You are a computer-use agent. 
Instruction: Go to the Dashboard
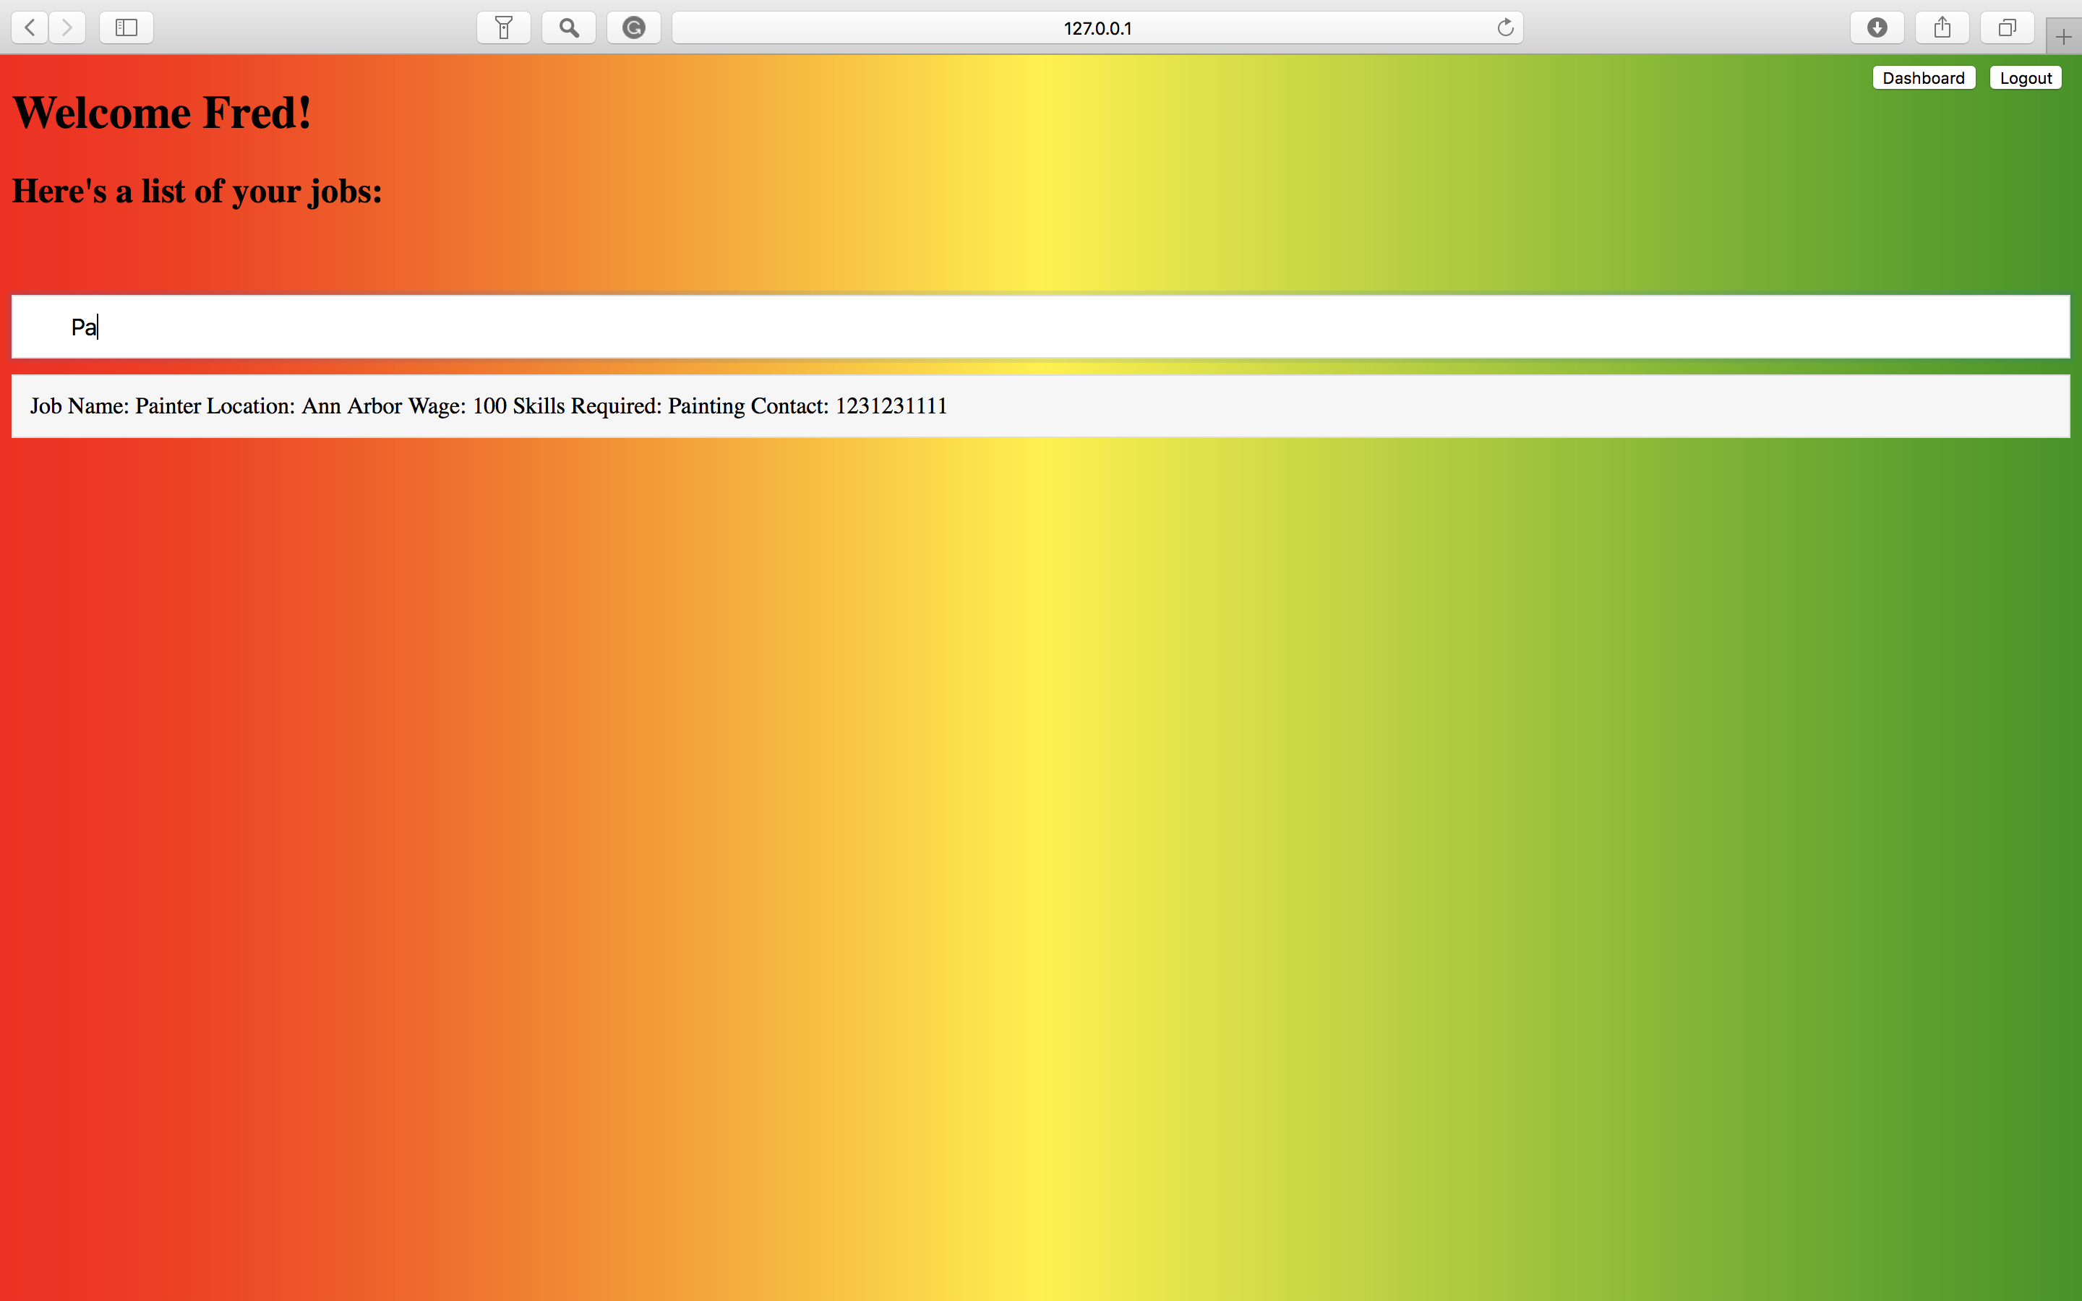(x=1923, y=78)
